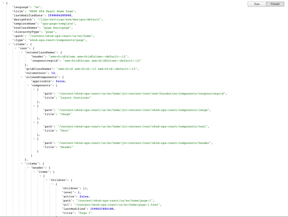Switch to the Parsed view
Screen dimensions: 288x217
click(275, 4)
